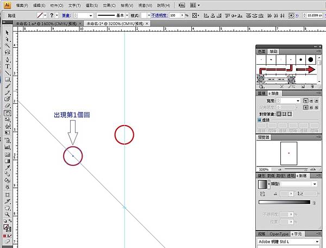Set align stroke to center
Image resolution: width=326 pixels, height=248 pixels.
pos(279,114)
